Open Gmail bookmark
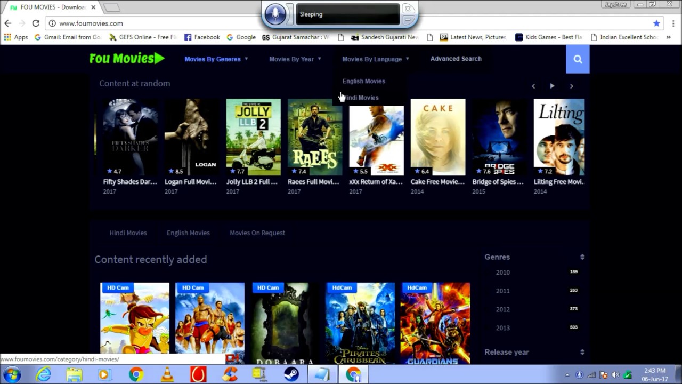The height and width of the screenshot is (384, 682). click(68, 37)
